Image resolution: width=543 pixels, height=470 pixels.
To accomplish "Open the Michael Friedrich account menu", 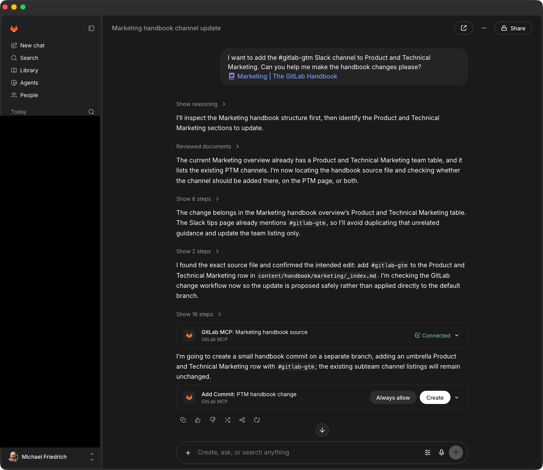I will pos(51,457).
